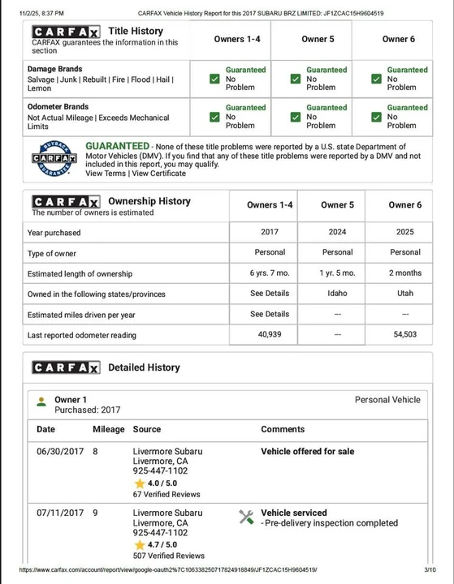Click the Comments column header

(283, 429)
